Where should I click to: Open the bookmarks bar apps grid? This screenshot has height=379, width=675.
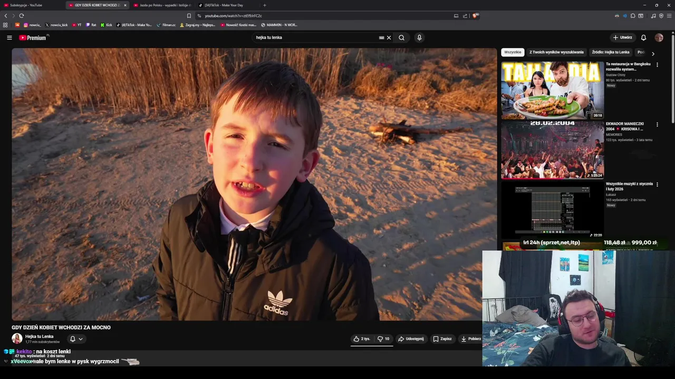[x=5, y=25]
